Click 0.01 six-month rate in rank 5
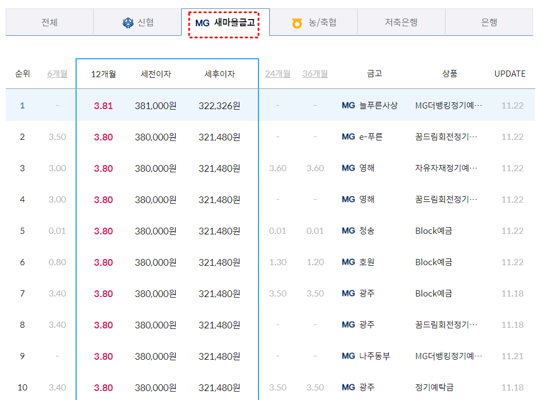 (x=57, y=230)
